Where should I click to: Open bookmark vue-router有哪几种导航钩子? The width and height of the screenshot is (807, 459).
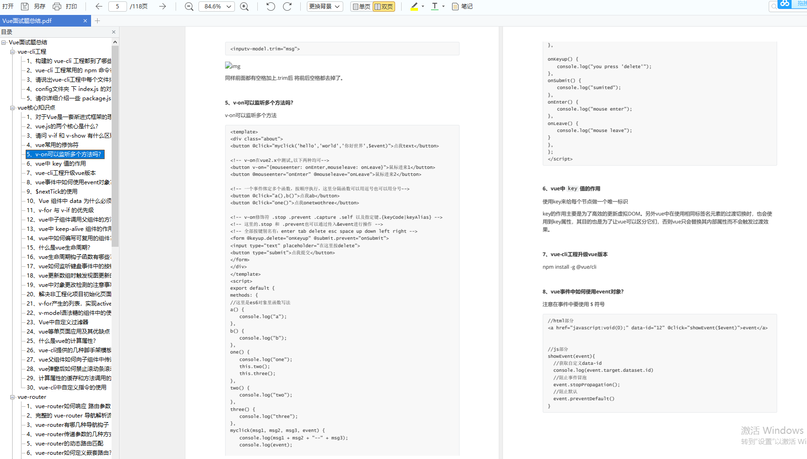(68, 425)
